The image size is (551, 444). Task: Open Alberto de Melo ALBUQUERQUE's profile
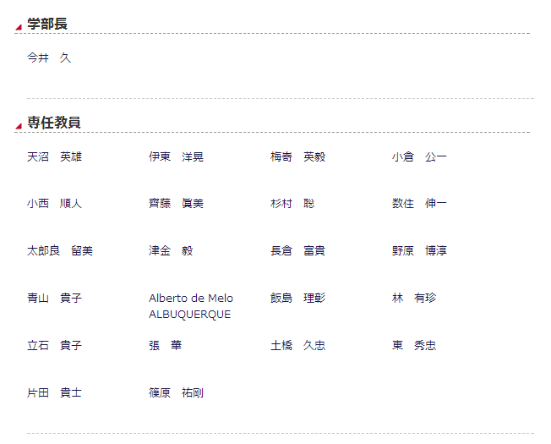click(190, 306)
